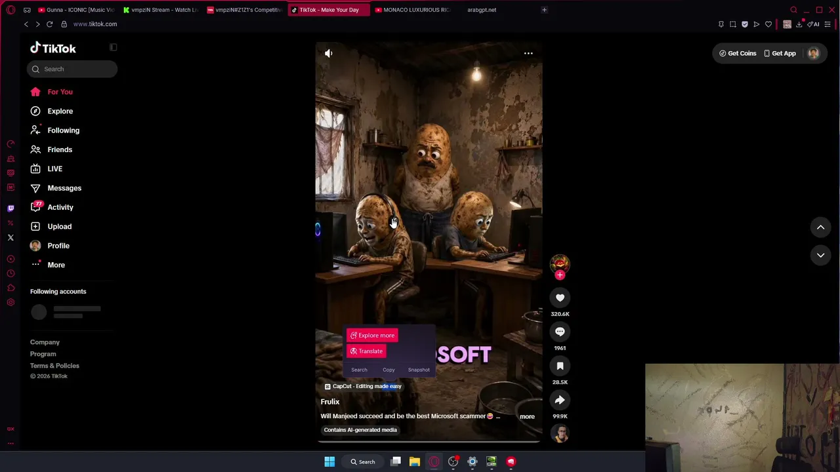The width and height of the screenshot is (840, 472).
Task: Seek on the video progress bar
Action: click(x=429, y=441)
